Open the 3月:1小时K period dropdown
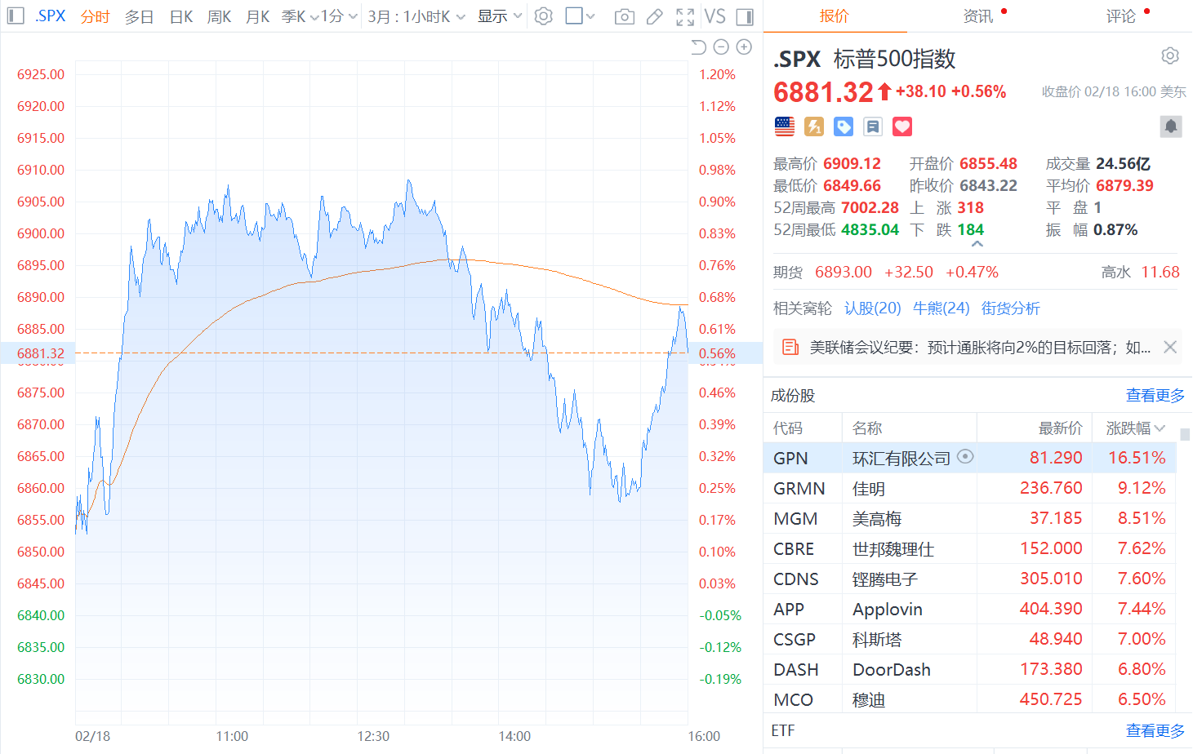The image size is (1193, 754). click(416, 16)
